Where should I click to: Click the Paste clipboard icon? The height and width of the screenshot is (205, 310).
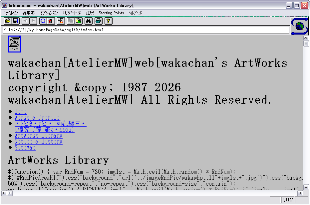click(79, 21)
